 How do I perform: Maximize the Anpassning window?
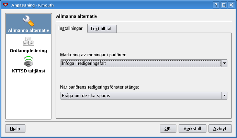(224, 5)
